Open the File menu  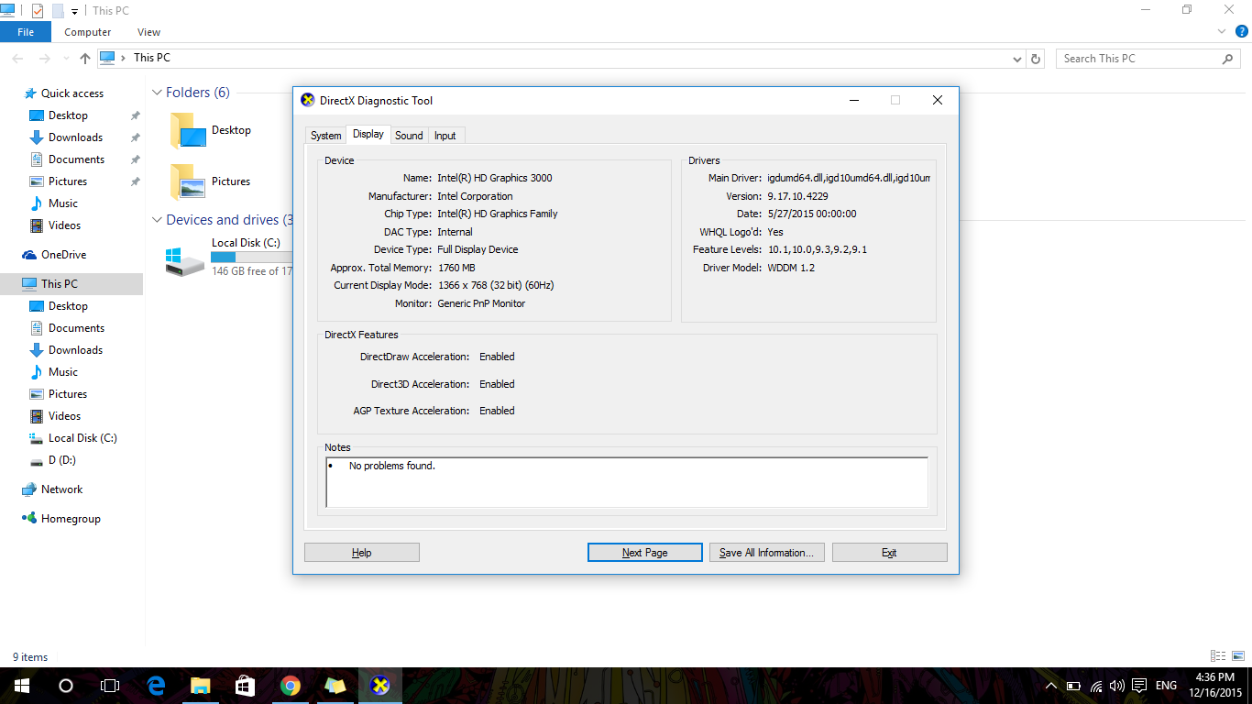26,32
